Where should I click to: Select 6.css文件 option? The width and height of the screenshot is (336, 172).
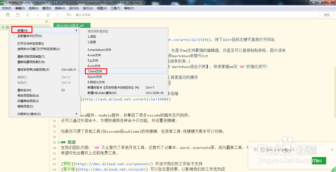click(123, 66)
